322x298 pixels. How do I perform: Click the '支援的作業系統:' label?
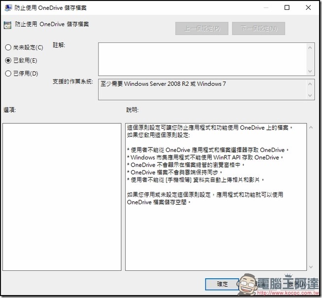73,81
